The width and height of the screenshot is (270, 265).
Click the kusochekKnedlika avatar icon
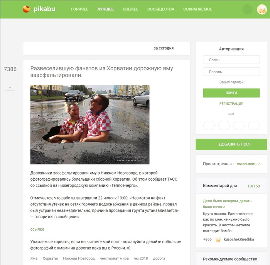click(x=218, y=239)
